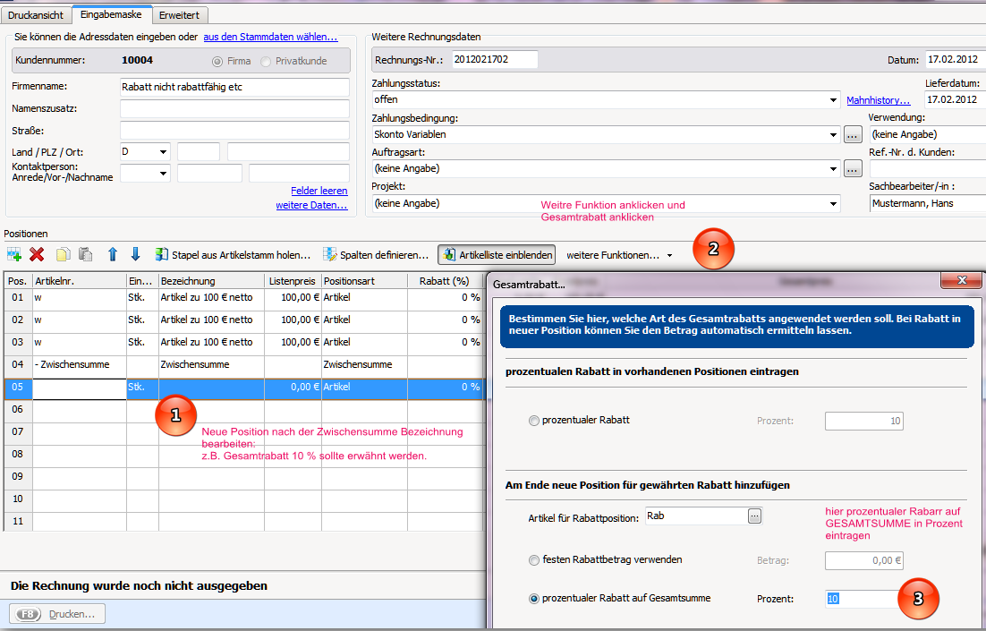Screen dimensions: 986x631
Task: Expand the Projekt dropdown
Action: (x=833, y=204)
